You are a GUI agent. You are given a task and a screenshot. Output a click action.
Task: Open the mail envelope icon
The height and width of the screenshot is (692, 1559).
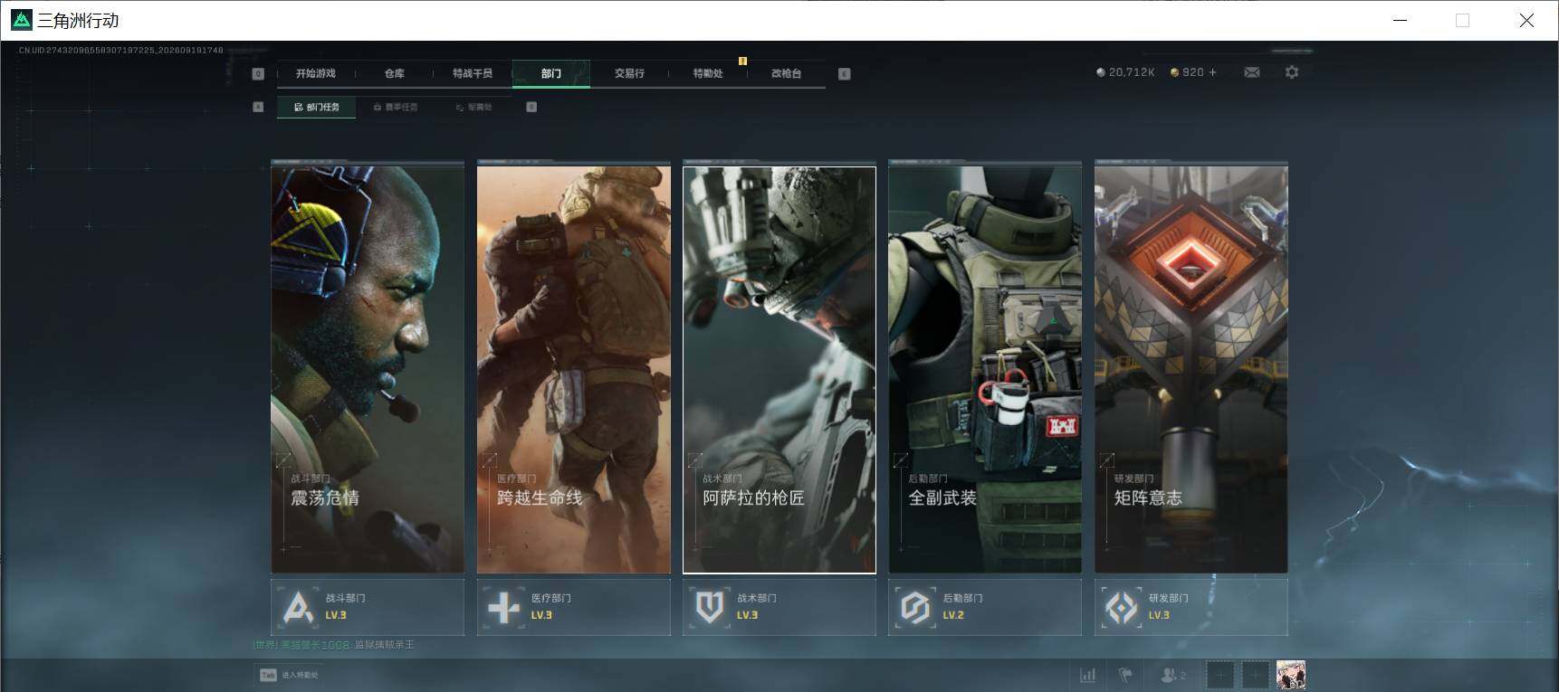pos(1252,72)
